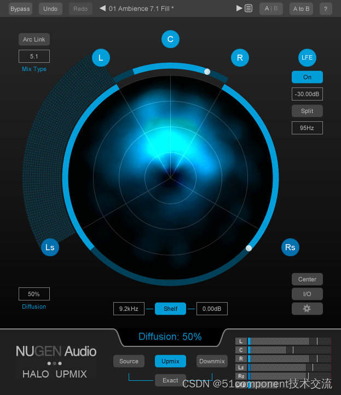Open the I/O settings panel
This screenshot has width=341, height=395.
click(x=307, y=294)
